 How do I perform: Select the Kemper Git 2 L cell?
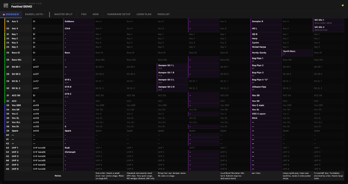[172, 81]
